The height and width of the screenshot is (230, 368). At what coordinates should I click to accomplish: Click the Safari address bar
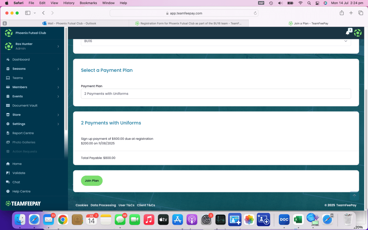coord(184,13)
